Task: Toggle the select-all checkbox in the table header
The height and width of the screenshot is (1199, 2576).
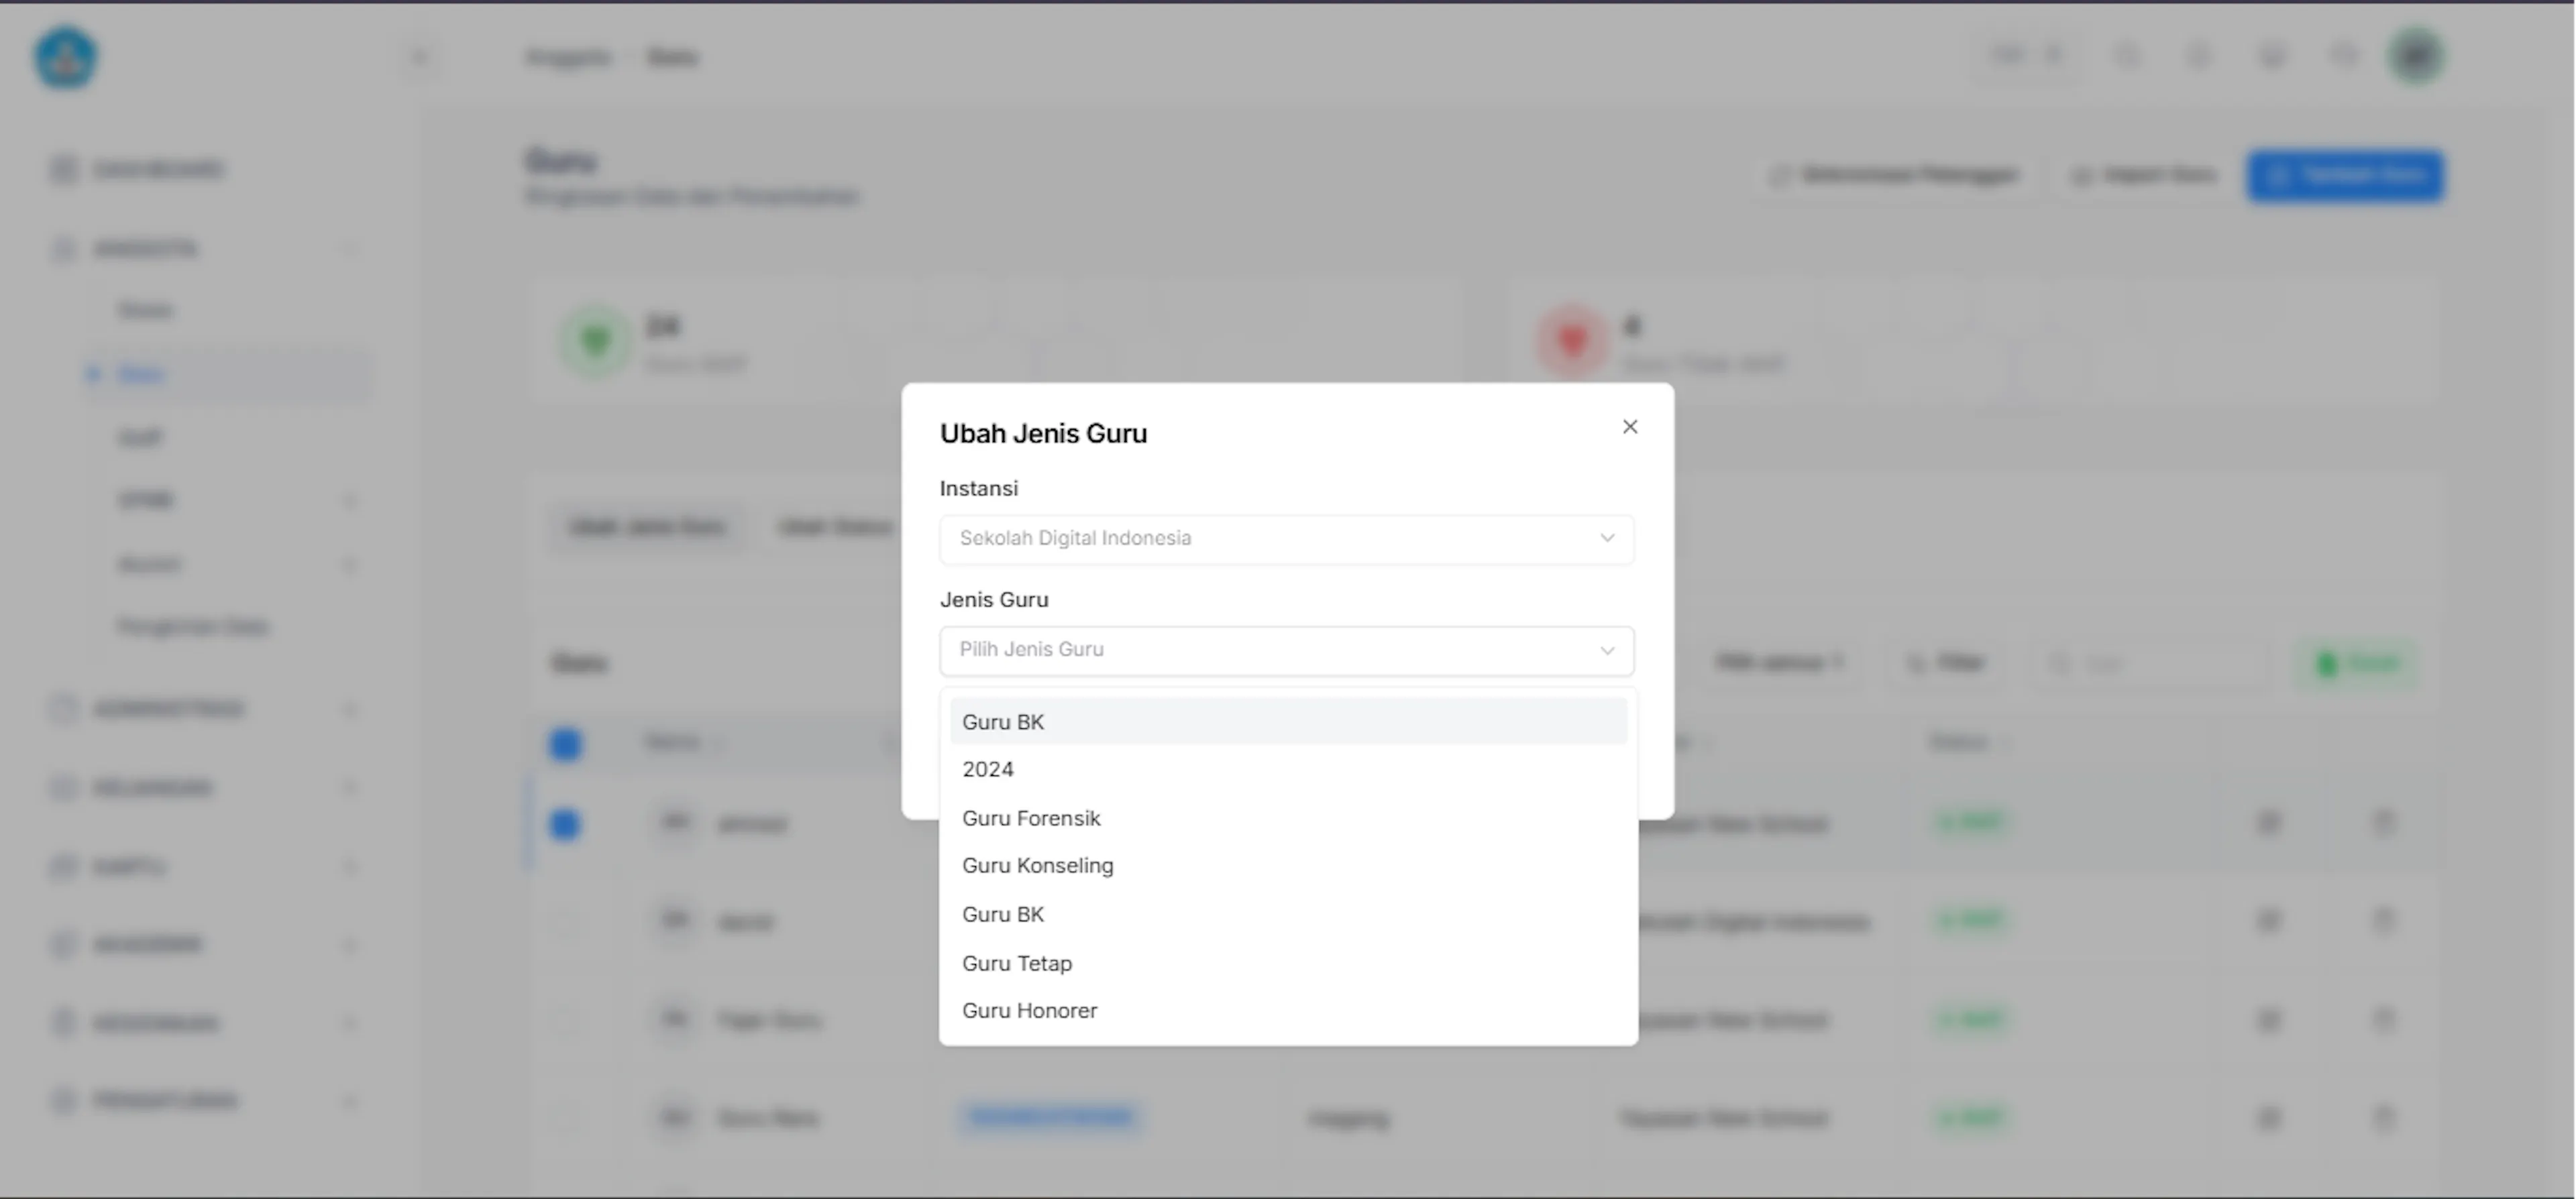Action: 565,744
